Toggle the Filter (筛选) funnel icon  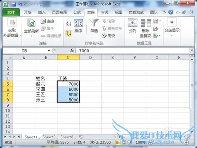tap(94, 23)
